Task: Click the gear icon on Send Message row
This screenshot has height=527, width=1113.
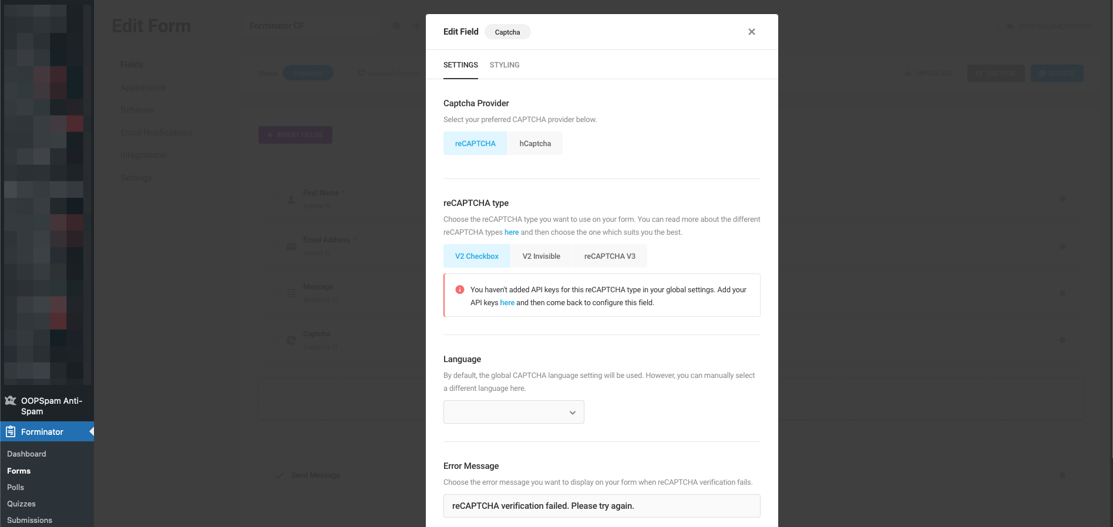Action: coord(1062,475)
